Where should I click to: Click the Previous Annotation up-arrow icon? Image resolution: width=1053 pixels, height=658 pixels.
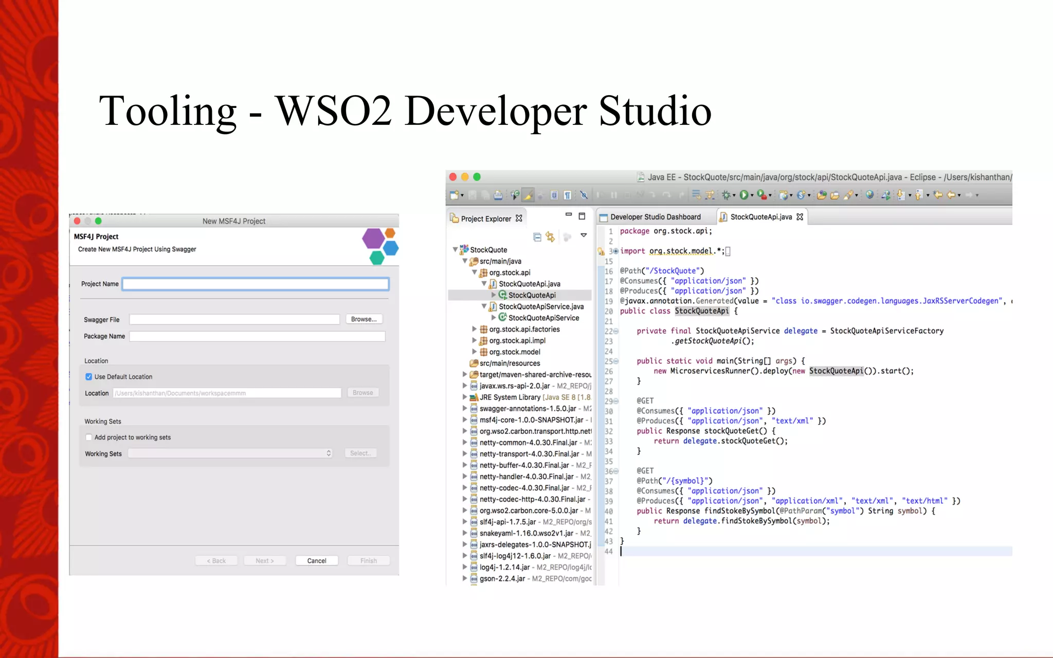coord(919,195)
